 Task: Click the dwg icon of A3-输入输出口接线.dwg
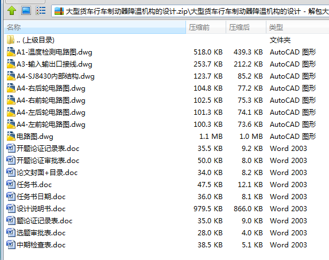(x=11, y=64)
